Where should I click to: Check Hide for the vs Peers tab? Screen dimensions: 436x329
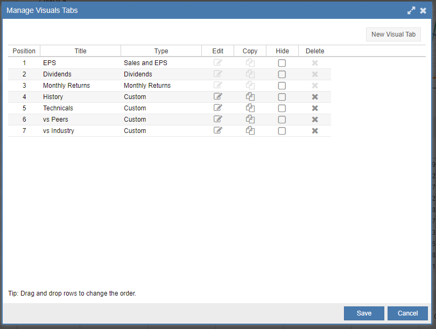[x=282, y=120]
